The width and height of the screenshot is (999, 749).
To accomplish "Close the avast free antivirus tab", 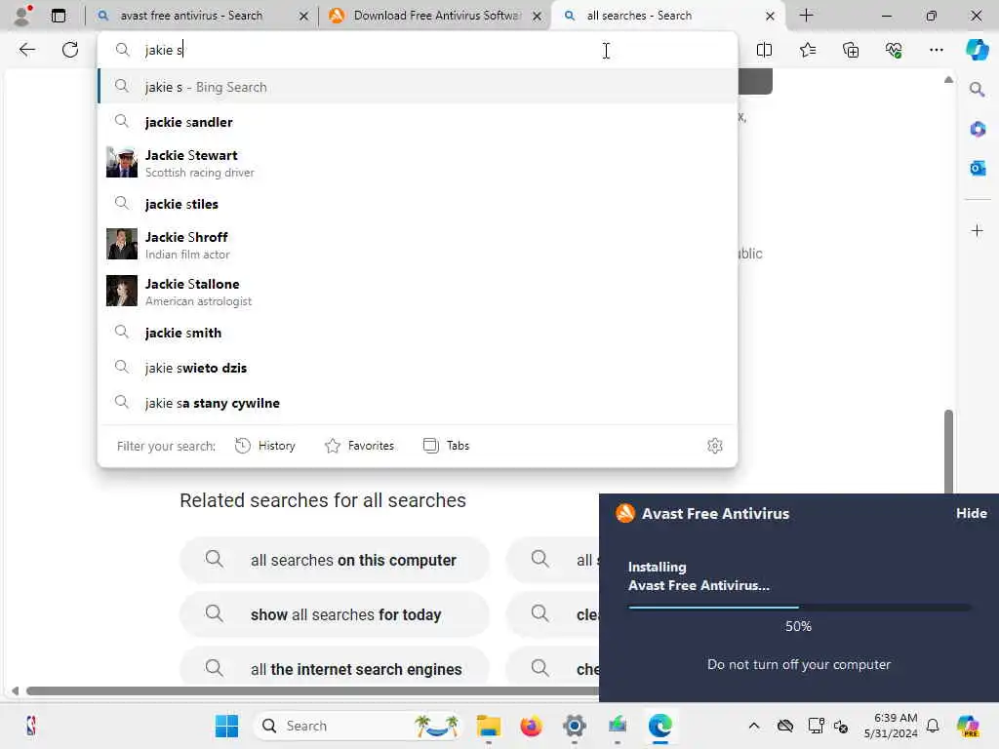I will point(304,16).
